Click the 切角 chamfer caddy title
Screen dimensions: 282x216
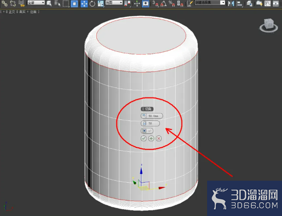pos(147,109)
